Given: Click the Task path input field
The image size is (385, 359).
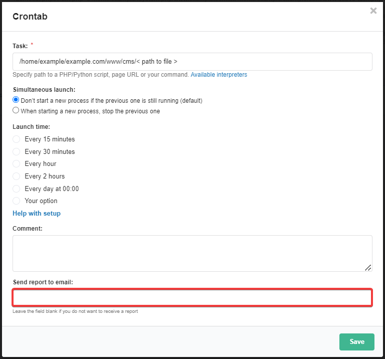Looking at the screenshot, I should [x=192, y=62].
